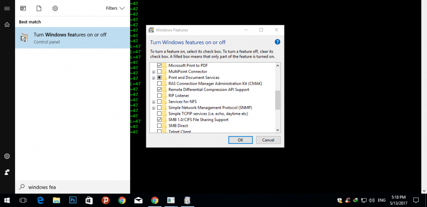Uncheck Microsoft Print to PDF

(x=159, y=66)
